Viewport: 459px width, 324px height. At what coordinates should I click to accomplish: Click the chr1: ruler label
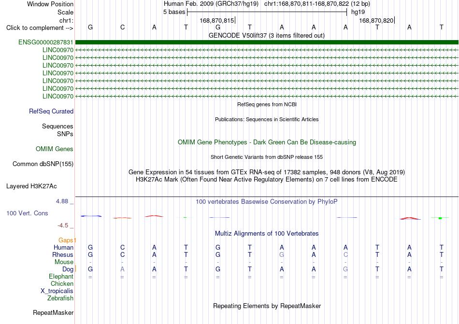pos(67,20)
